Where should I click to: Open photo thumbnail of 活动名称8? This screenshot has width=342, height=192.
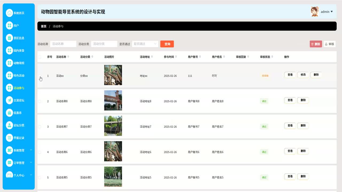(113, 101)
